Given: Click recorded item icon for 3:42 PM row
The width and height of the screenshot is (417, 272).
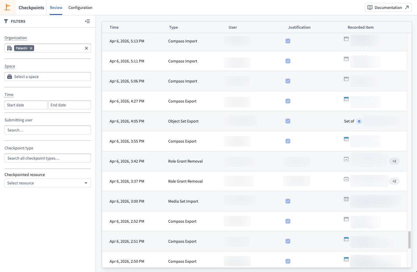Looking at the screenshot, I should click(x=346, y=159).
